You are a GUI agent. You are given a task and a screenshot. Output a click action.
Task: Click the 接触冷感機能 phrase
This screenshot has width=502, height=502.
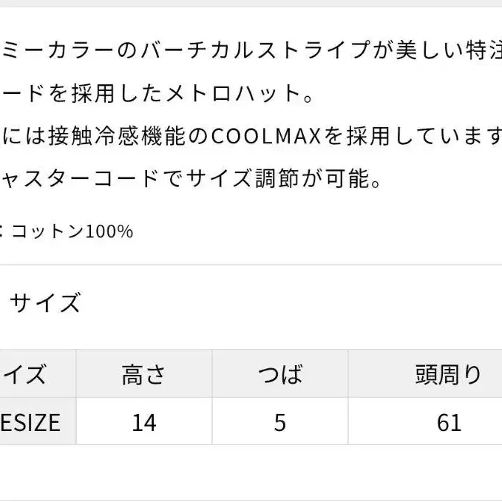coord(117,136)
